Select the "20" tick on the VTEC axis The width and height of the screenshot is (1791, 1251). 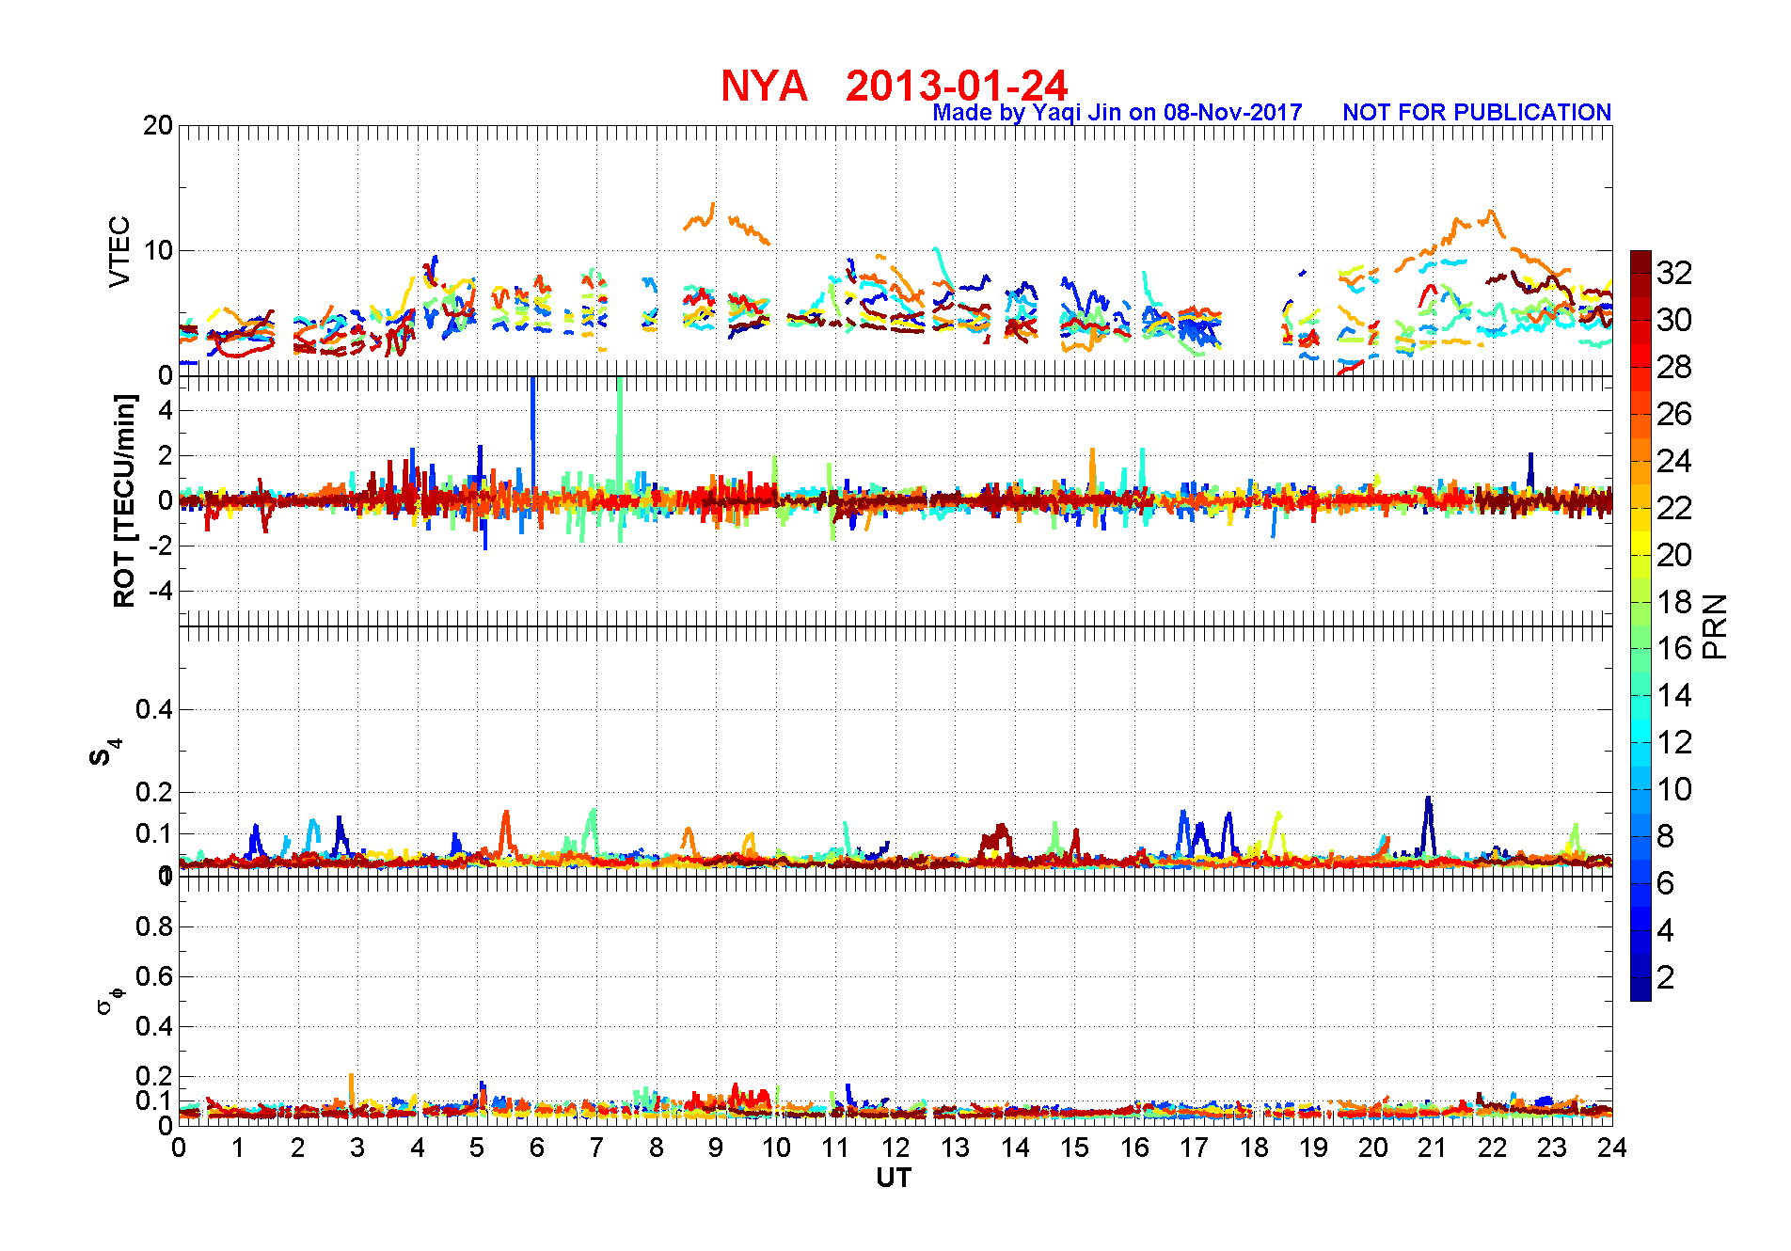pyautogui.click(x=158, y=126)
